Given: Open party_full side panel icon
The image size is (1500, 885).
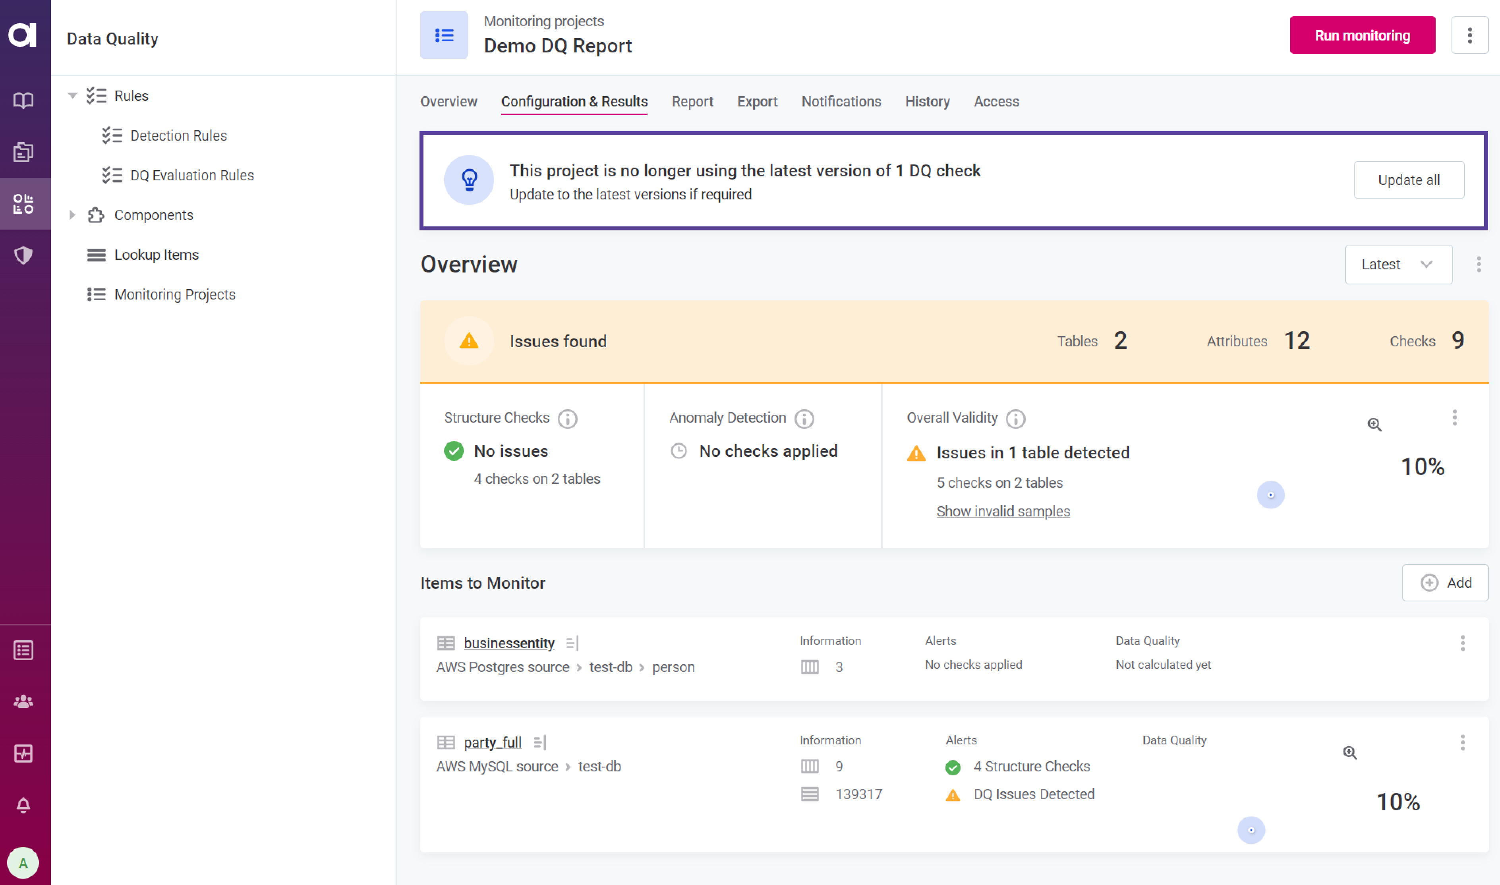Looking at the screenshot, I should pyautogui.click(x=539, y=742).
